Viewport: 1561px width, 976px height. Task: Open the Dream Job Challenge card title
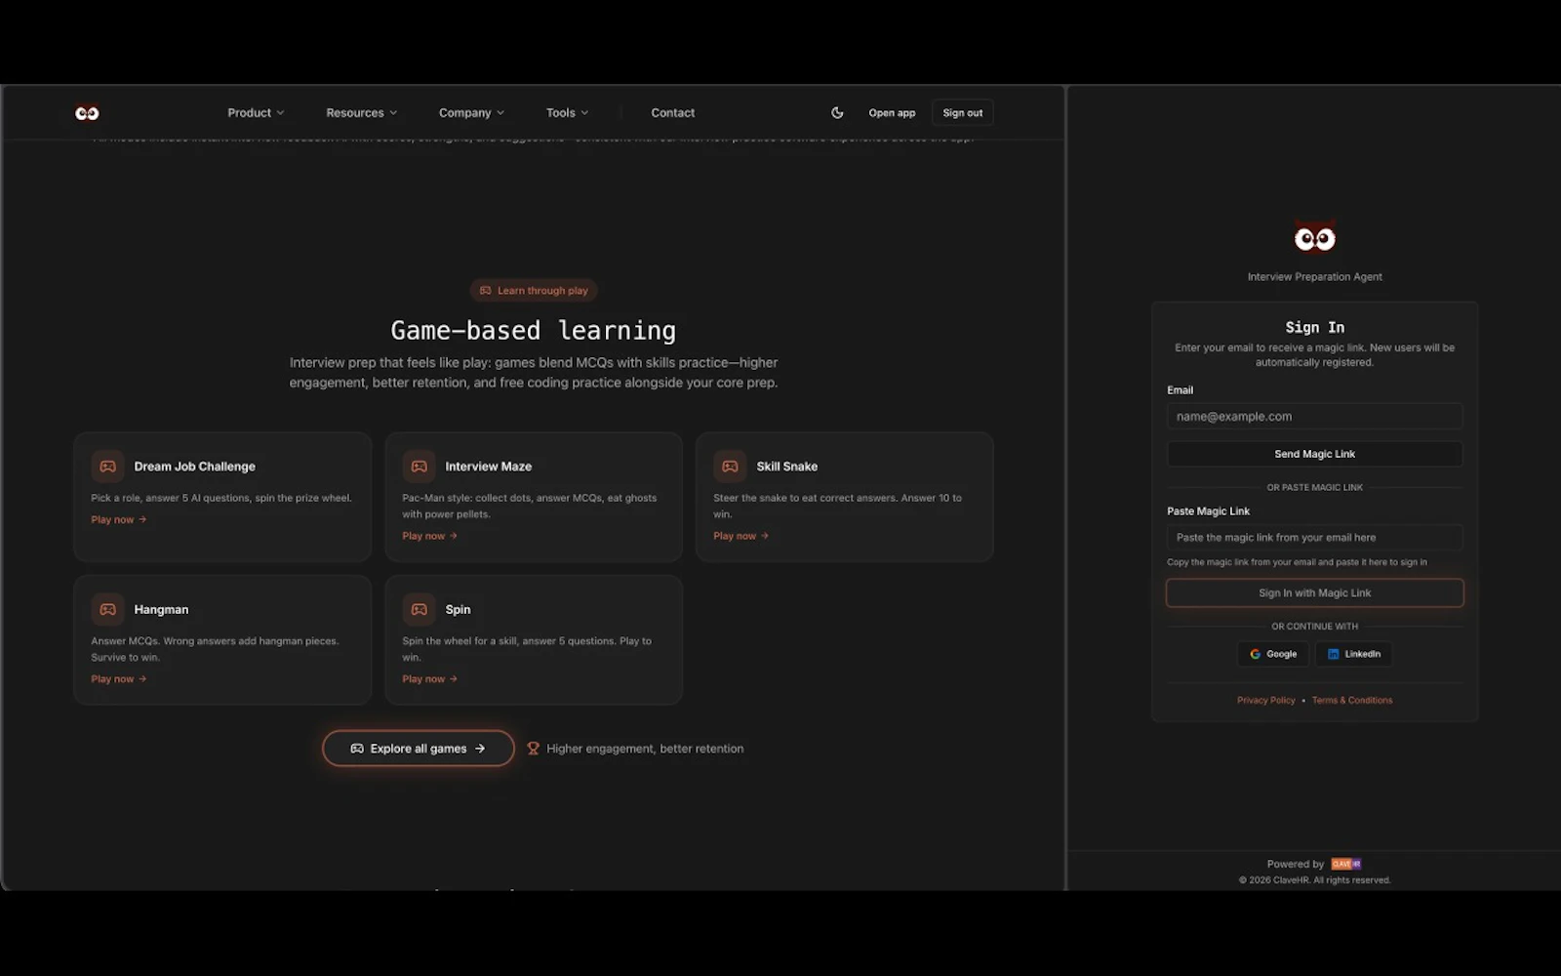(194, 467)
